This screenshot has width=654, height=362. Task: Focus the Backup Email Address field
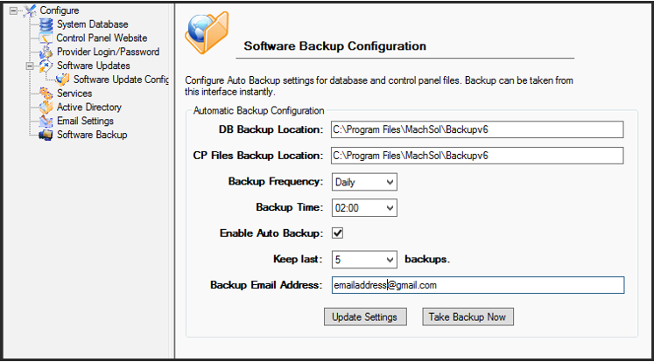tap(476, 285)
